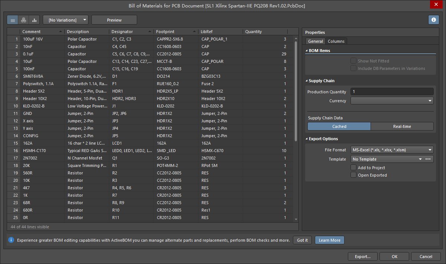Confirm with the OK button
This screenshot has height=264, width=446.
(395, 257)
